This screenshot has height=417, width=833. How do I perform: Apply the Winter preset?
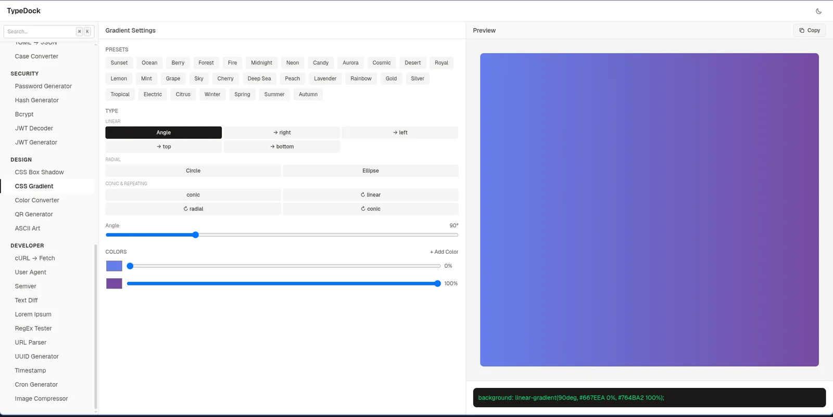click(212, 95)
